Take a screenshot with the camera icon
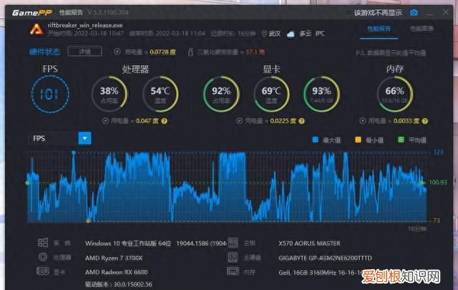Screen dimensions: 458x290 click(x=414, y=13)
